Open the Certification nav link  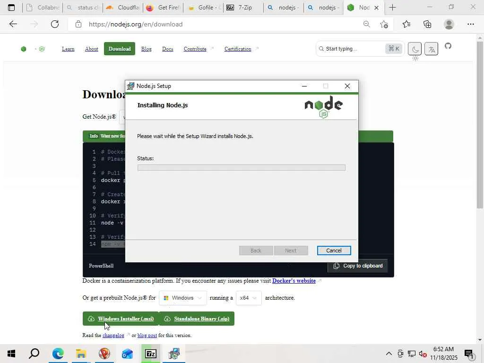pos(238,49)
